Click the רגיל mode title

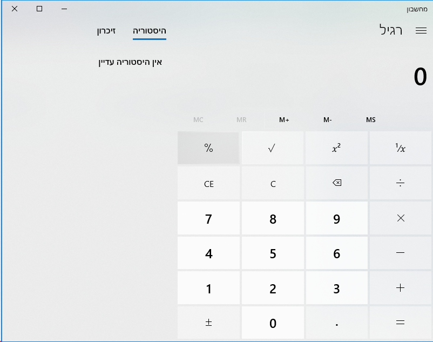tap(391, 30)
